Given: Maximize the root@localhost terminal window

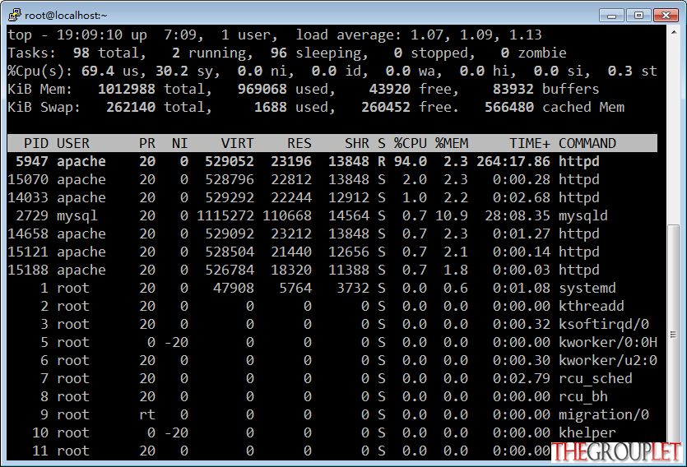Looking at the screenshot, I should coord(638,16).
